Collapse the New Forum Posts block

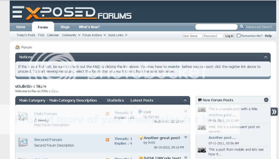tap(266, 100)
